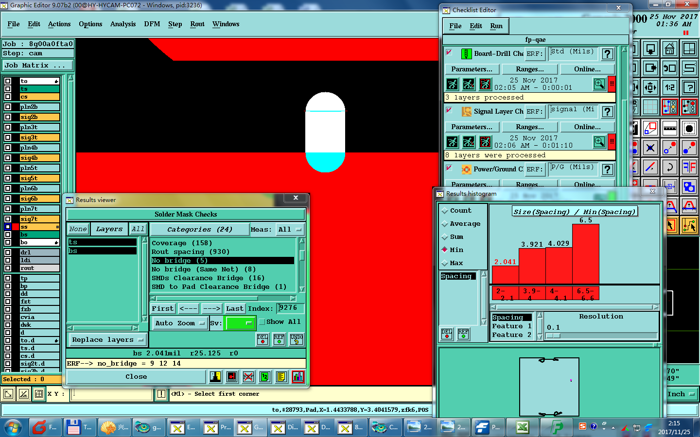Click Parameters button under Board-Drill Checks

click(x=472, y=69)
